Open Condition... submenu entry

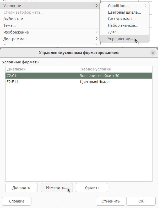tap(124, 6)
